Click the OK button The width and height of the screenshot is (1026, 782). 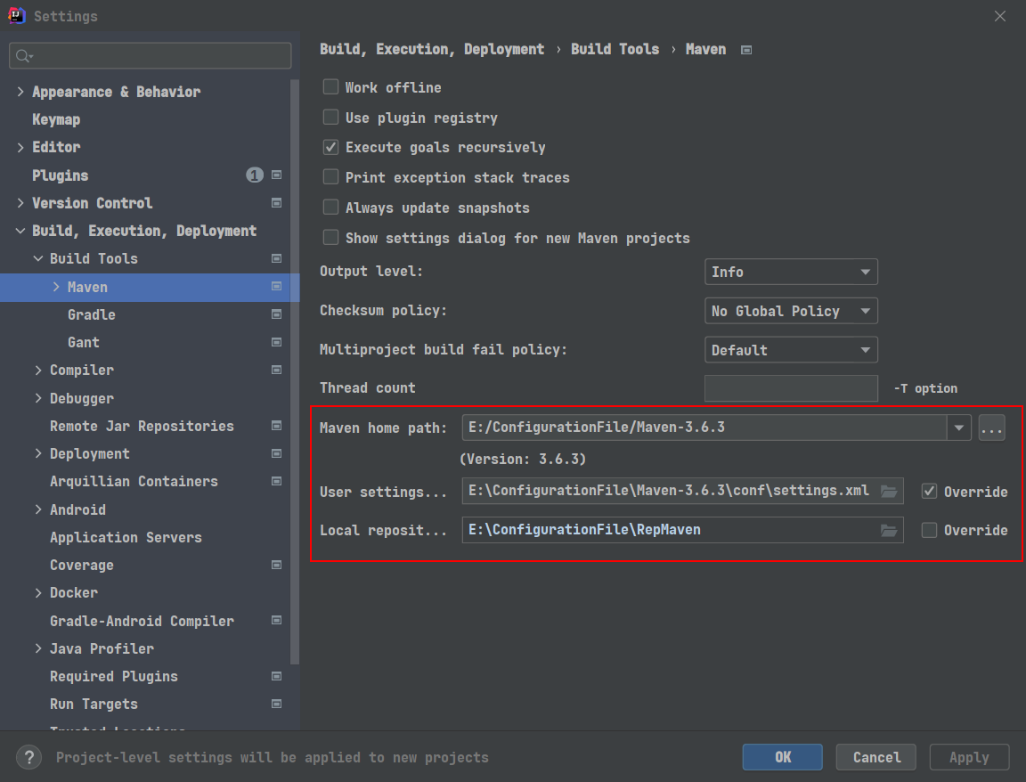[x=783, y=757]
